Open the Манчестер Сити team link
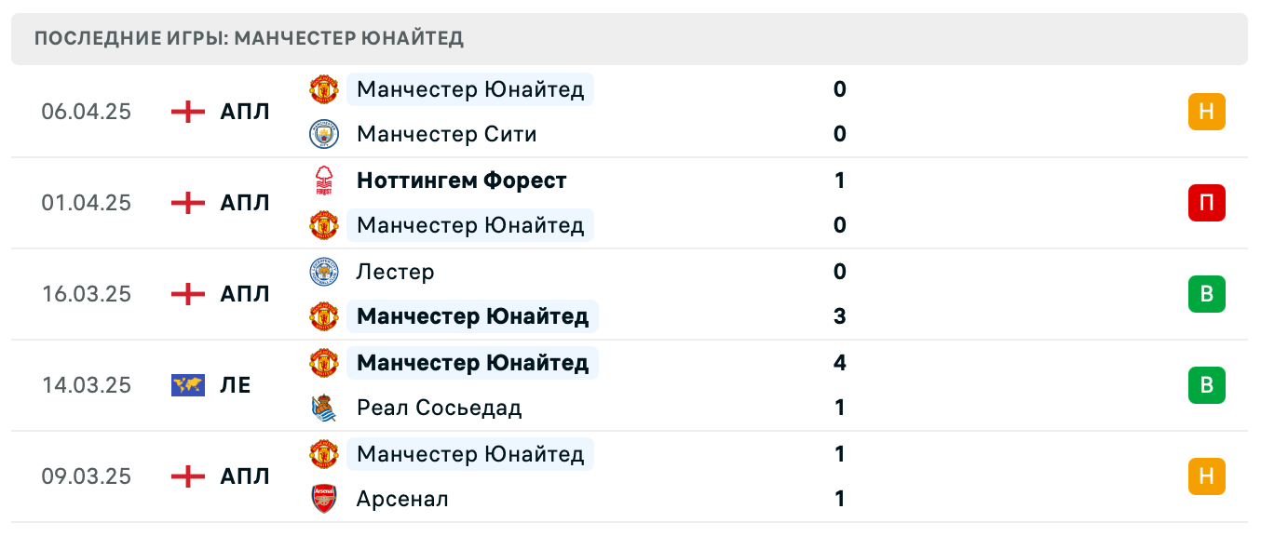Image resolution: width=1261 pixels, height=536 pixels. pyautogui.click(x=446, y=134)
